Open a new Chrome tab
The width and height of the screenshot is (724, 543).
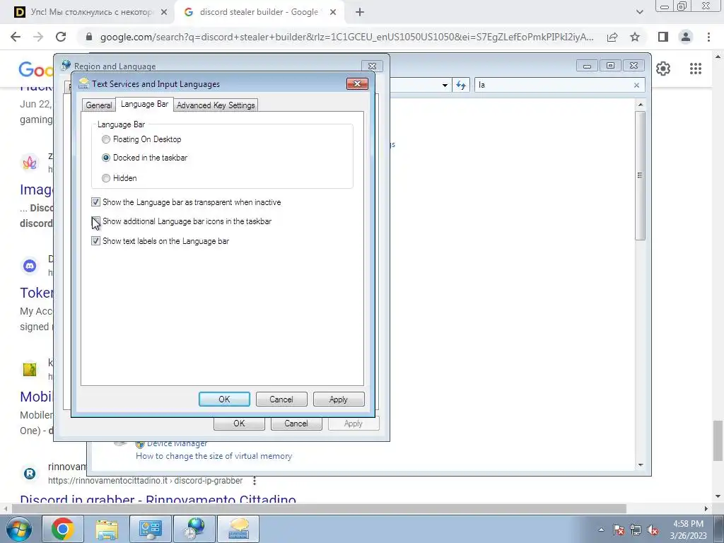point(360,13)
